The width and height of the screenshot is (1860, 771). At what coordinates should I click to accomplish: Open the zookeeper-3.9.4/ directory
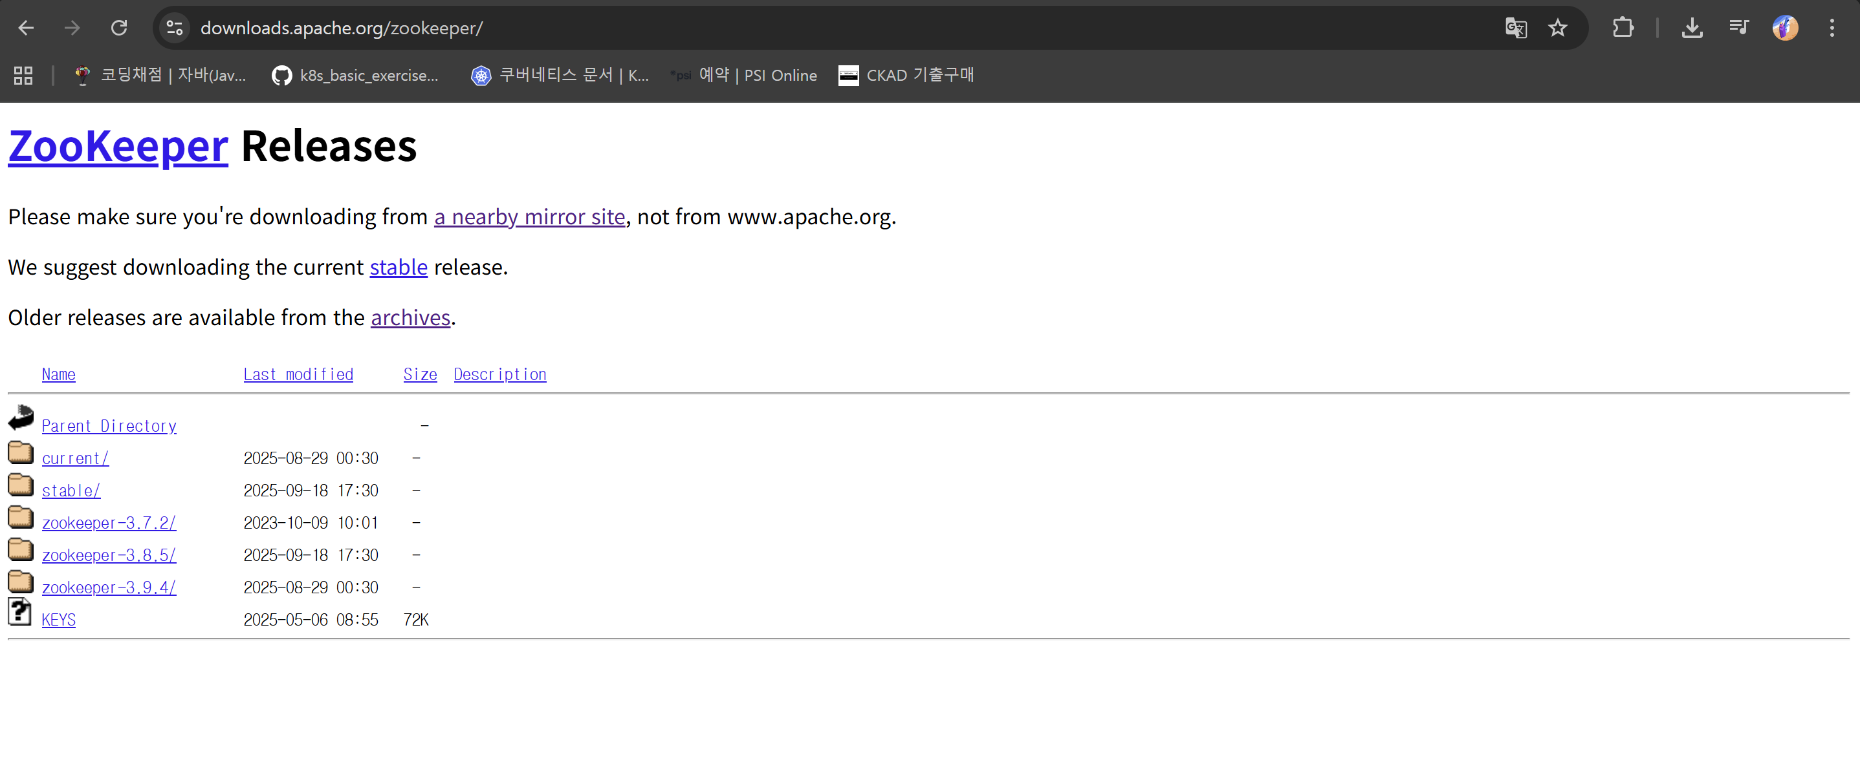109,589
